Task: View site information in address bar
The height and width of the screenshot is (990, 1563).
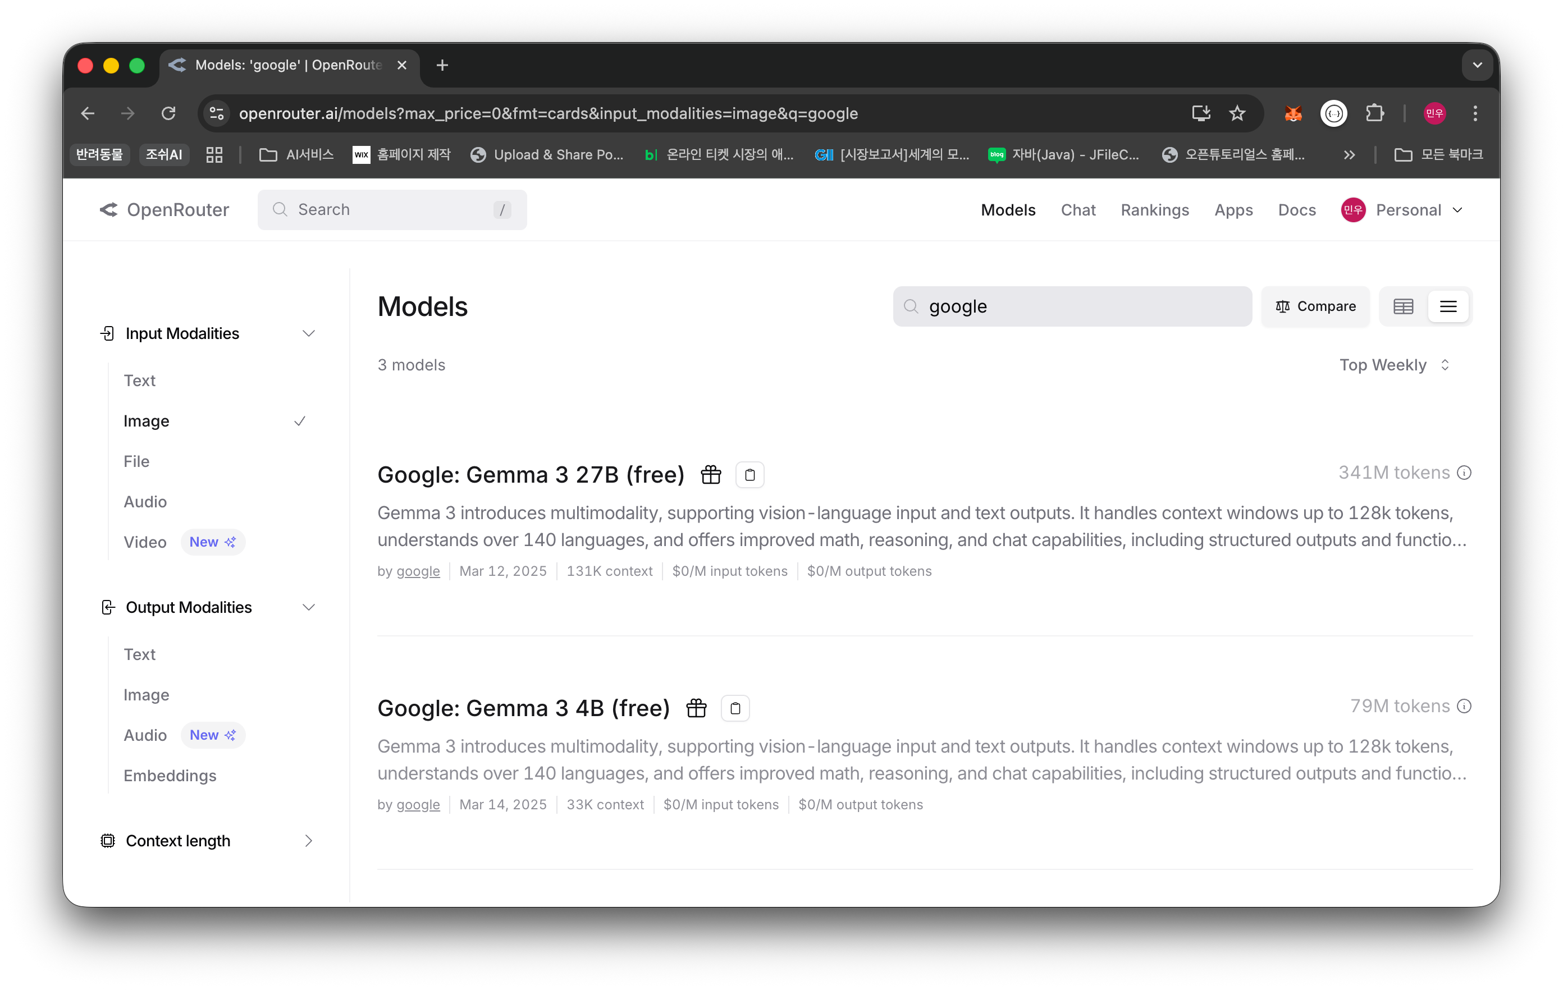Action: tap(217, 113)
